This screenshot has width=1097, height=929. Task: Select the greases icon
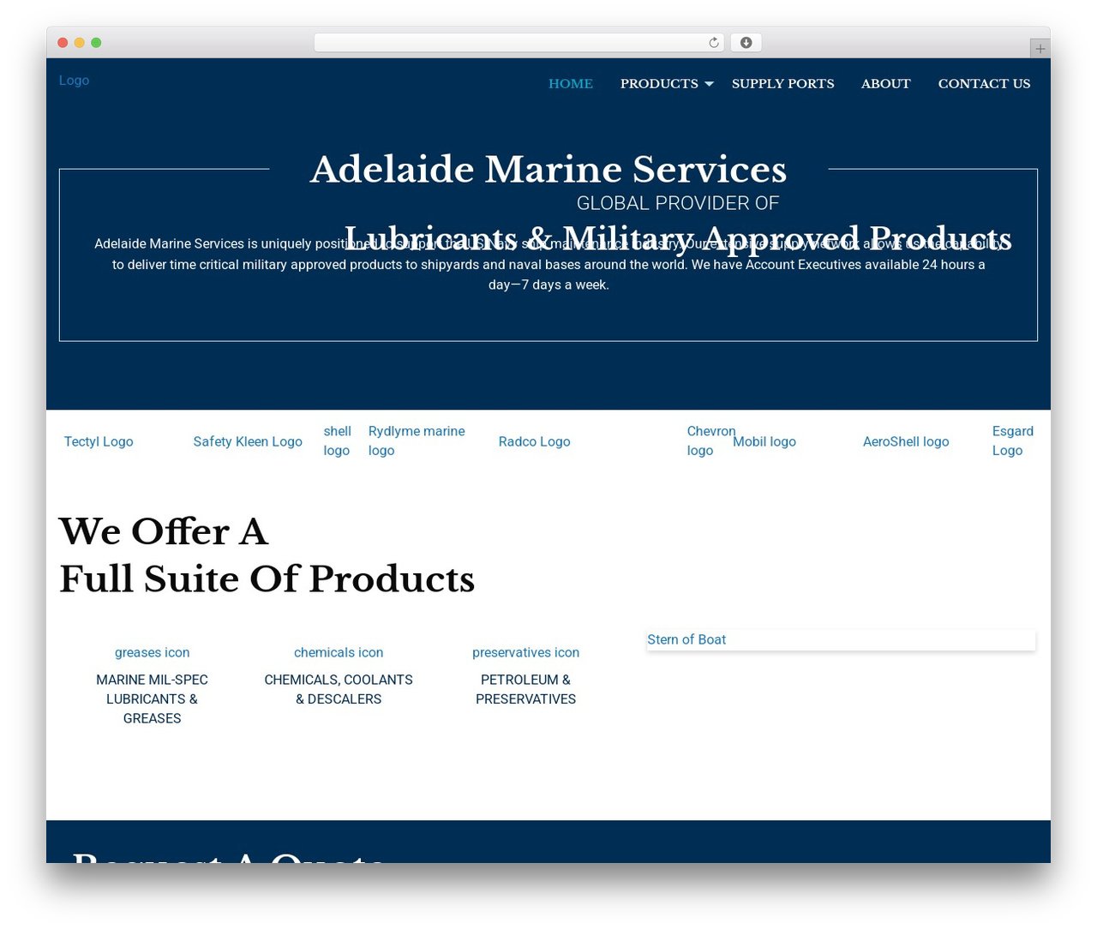click(x=153, y=652)
